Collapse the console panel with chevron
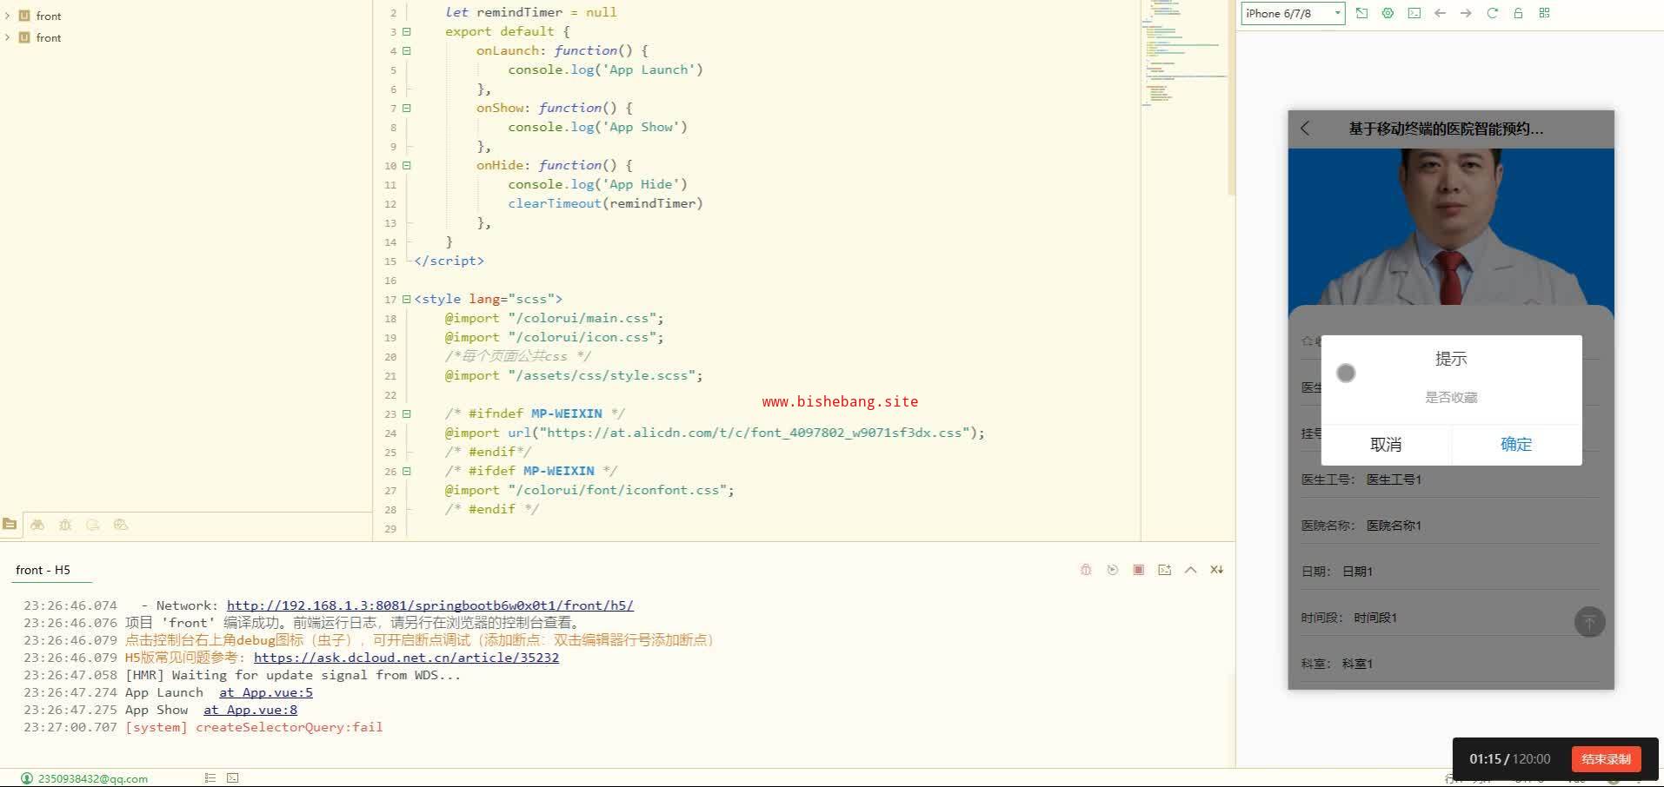Viewport: 1664px width, 787px height. pos(1190,570)
